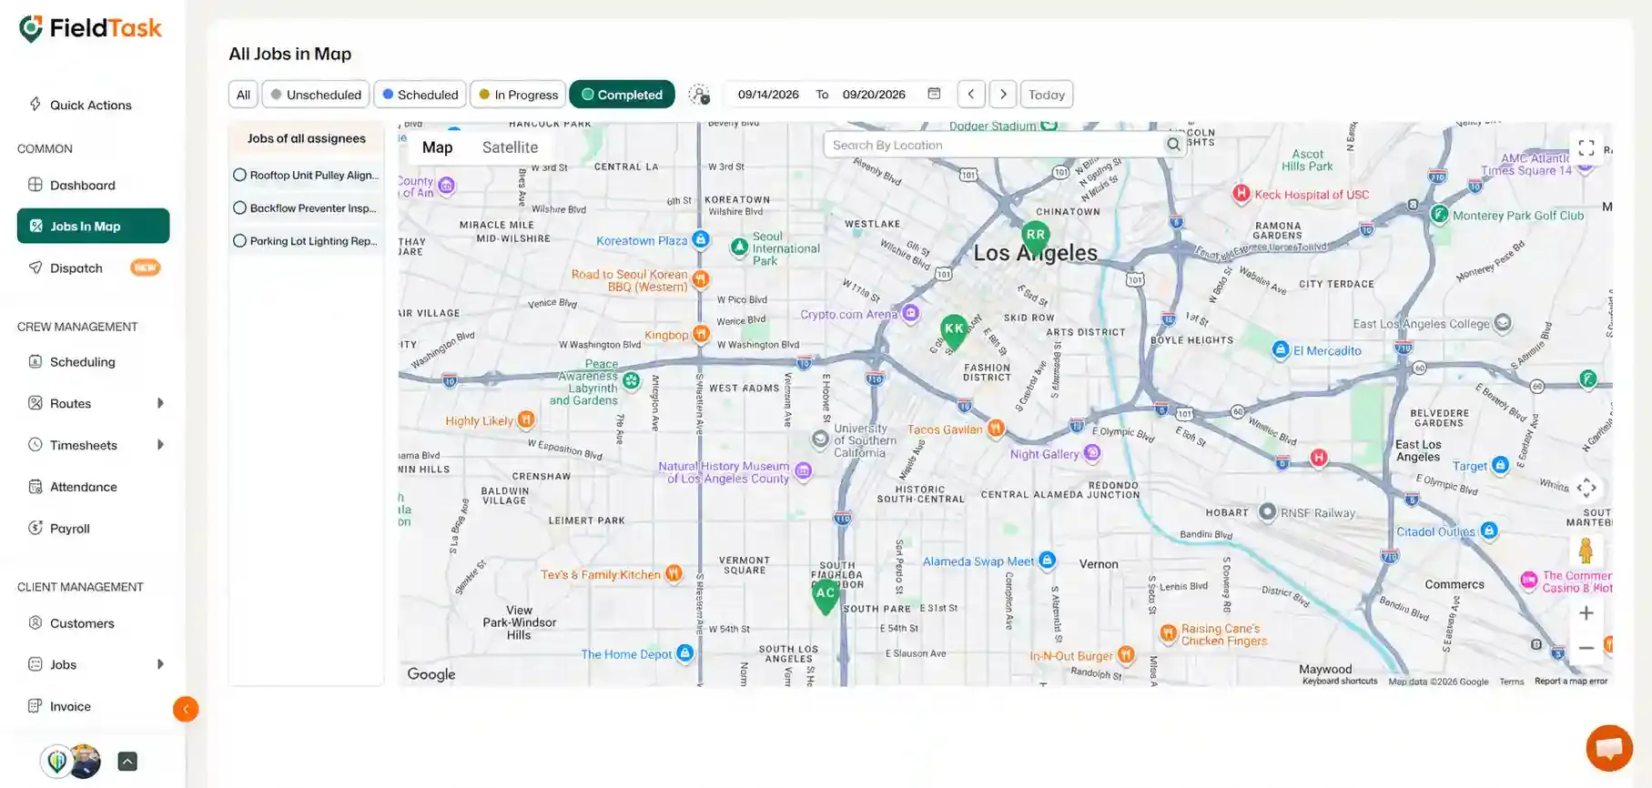
Task: Click the map location search magnifier
Action: 1173,145
